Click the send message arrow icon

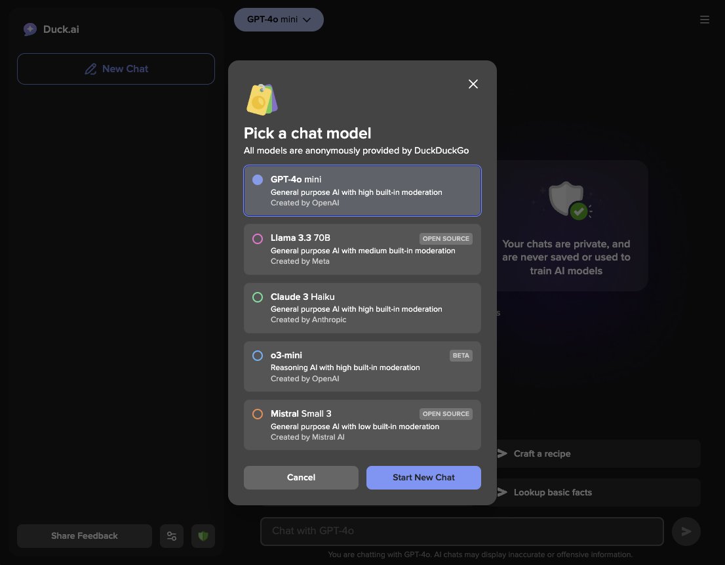[686, 531]
